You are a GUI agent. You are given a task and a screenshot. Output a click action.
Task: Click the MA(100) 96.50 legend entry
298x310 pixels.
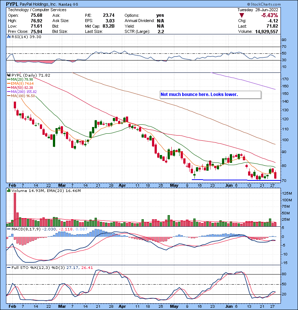tap(21, 96)
